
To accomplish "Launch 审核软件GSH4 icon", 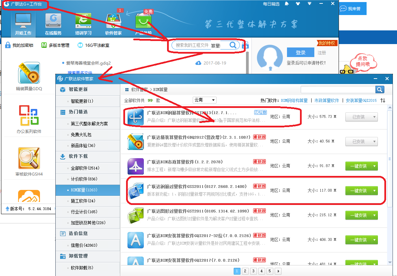I will point(29,158).
